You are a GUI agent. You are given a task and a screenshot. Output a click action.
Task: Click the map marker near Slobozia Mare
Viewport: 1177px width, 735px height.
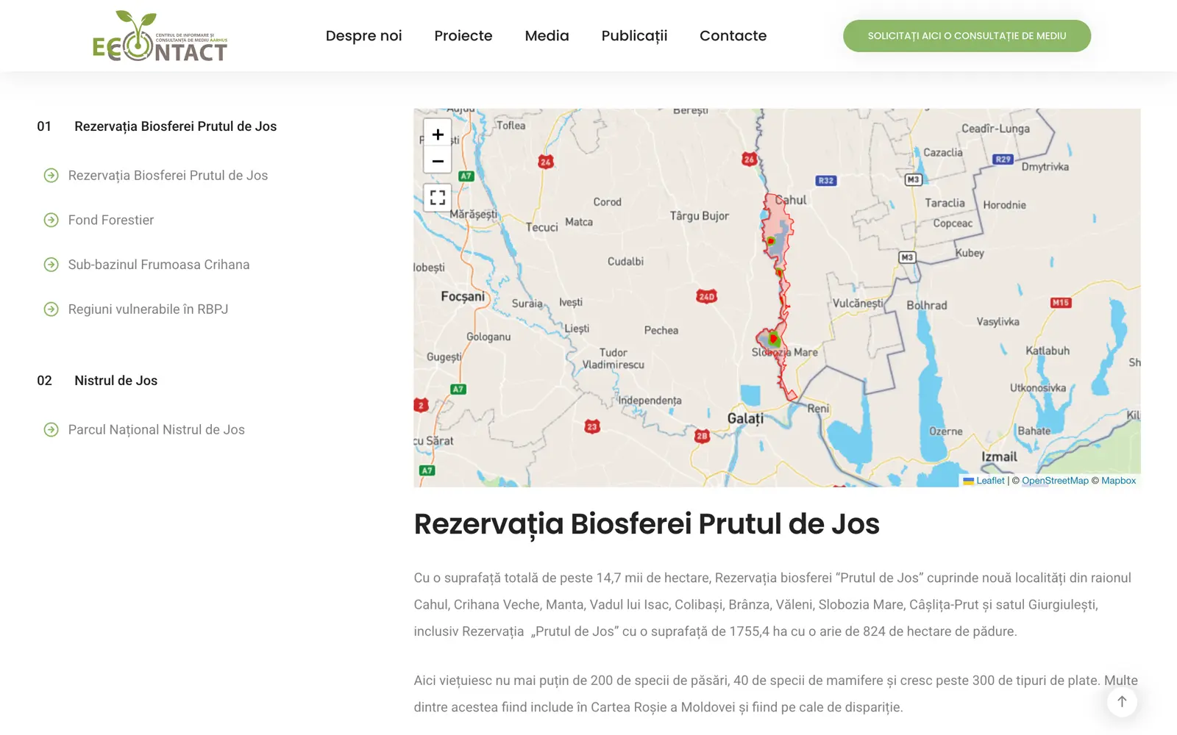click(x=773, y=339)
